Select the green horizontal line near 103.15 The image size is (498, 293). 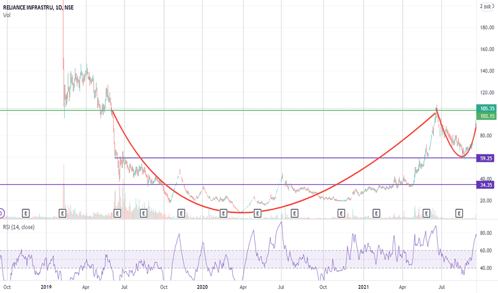pos(238,110)
